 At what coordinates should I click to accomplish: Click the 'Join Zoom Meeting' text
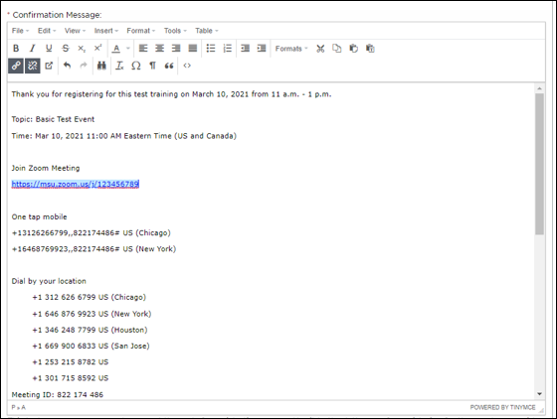[x=46, y=168]
